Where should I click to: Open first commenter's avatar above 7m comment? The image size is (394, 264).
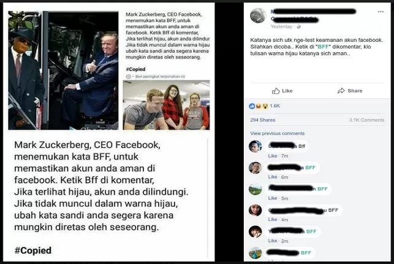pyautogui.click(x=256, y=147)
